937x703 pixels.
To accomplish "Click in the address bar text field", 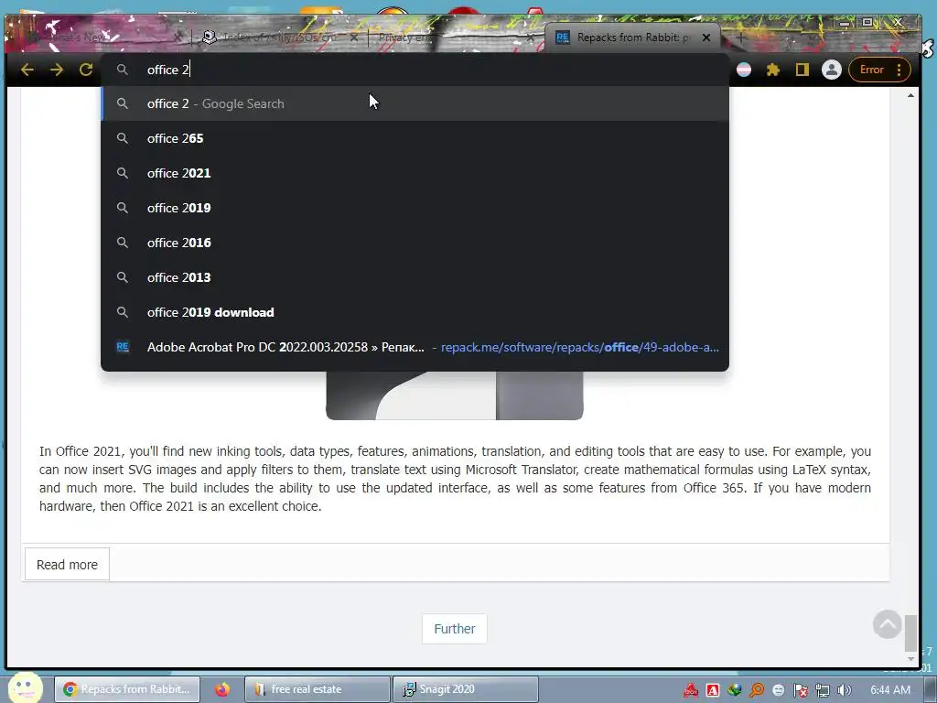I will point(415,70).
